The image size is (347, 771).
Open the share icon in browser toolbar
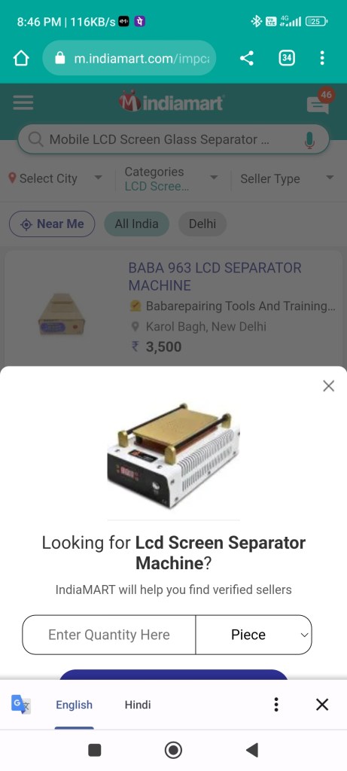247,59
